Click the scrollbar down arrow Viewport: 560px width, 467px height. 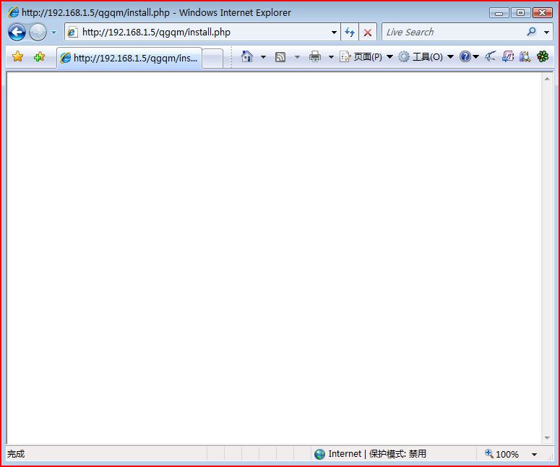click(547, 438)
